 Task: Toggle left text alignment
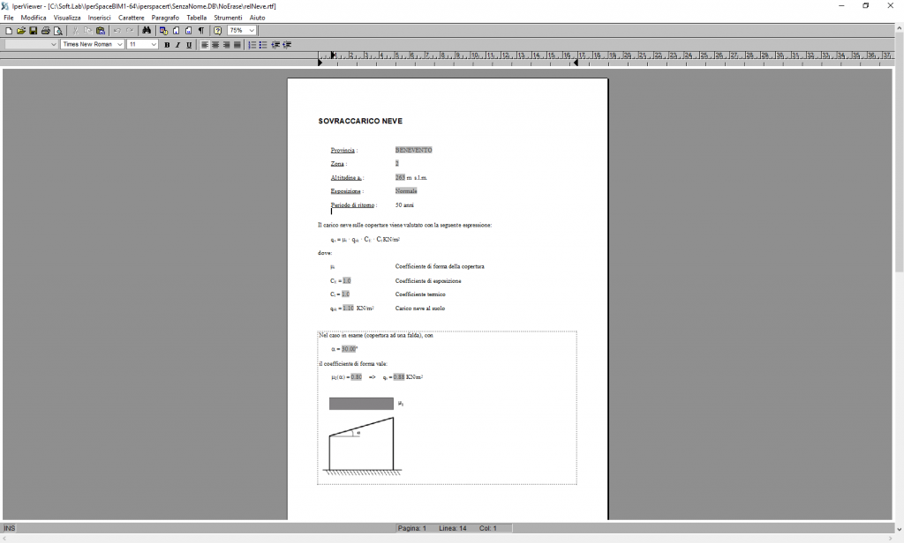pyautogui.click(x=205, y=44)
